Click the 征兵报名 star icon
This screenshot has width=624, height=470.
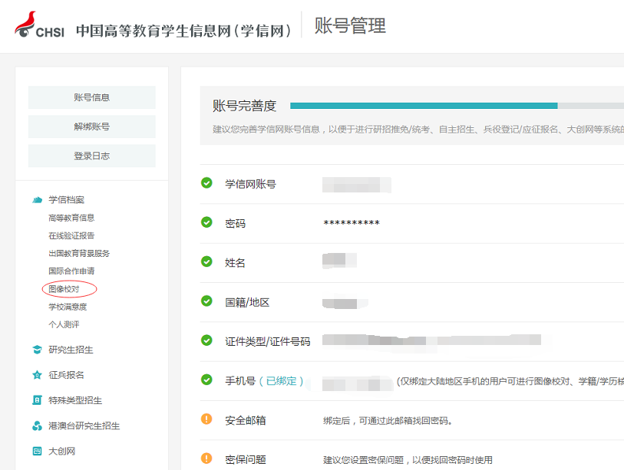(x=37, y=375)
